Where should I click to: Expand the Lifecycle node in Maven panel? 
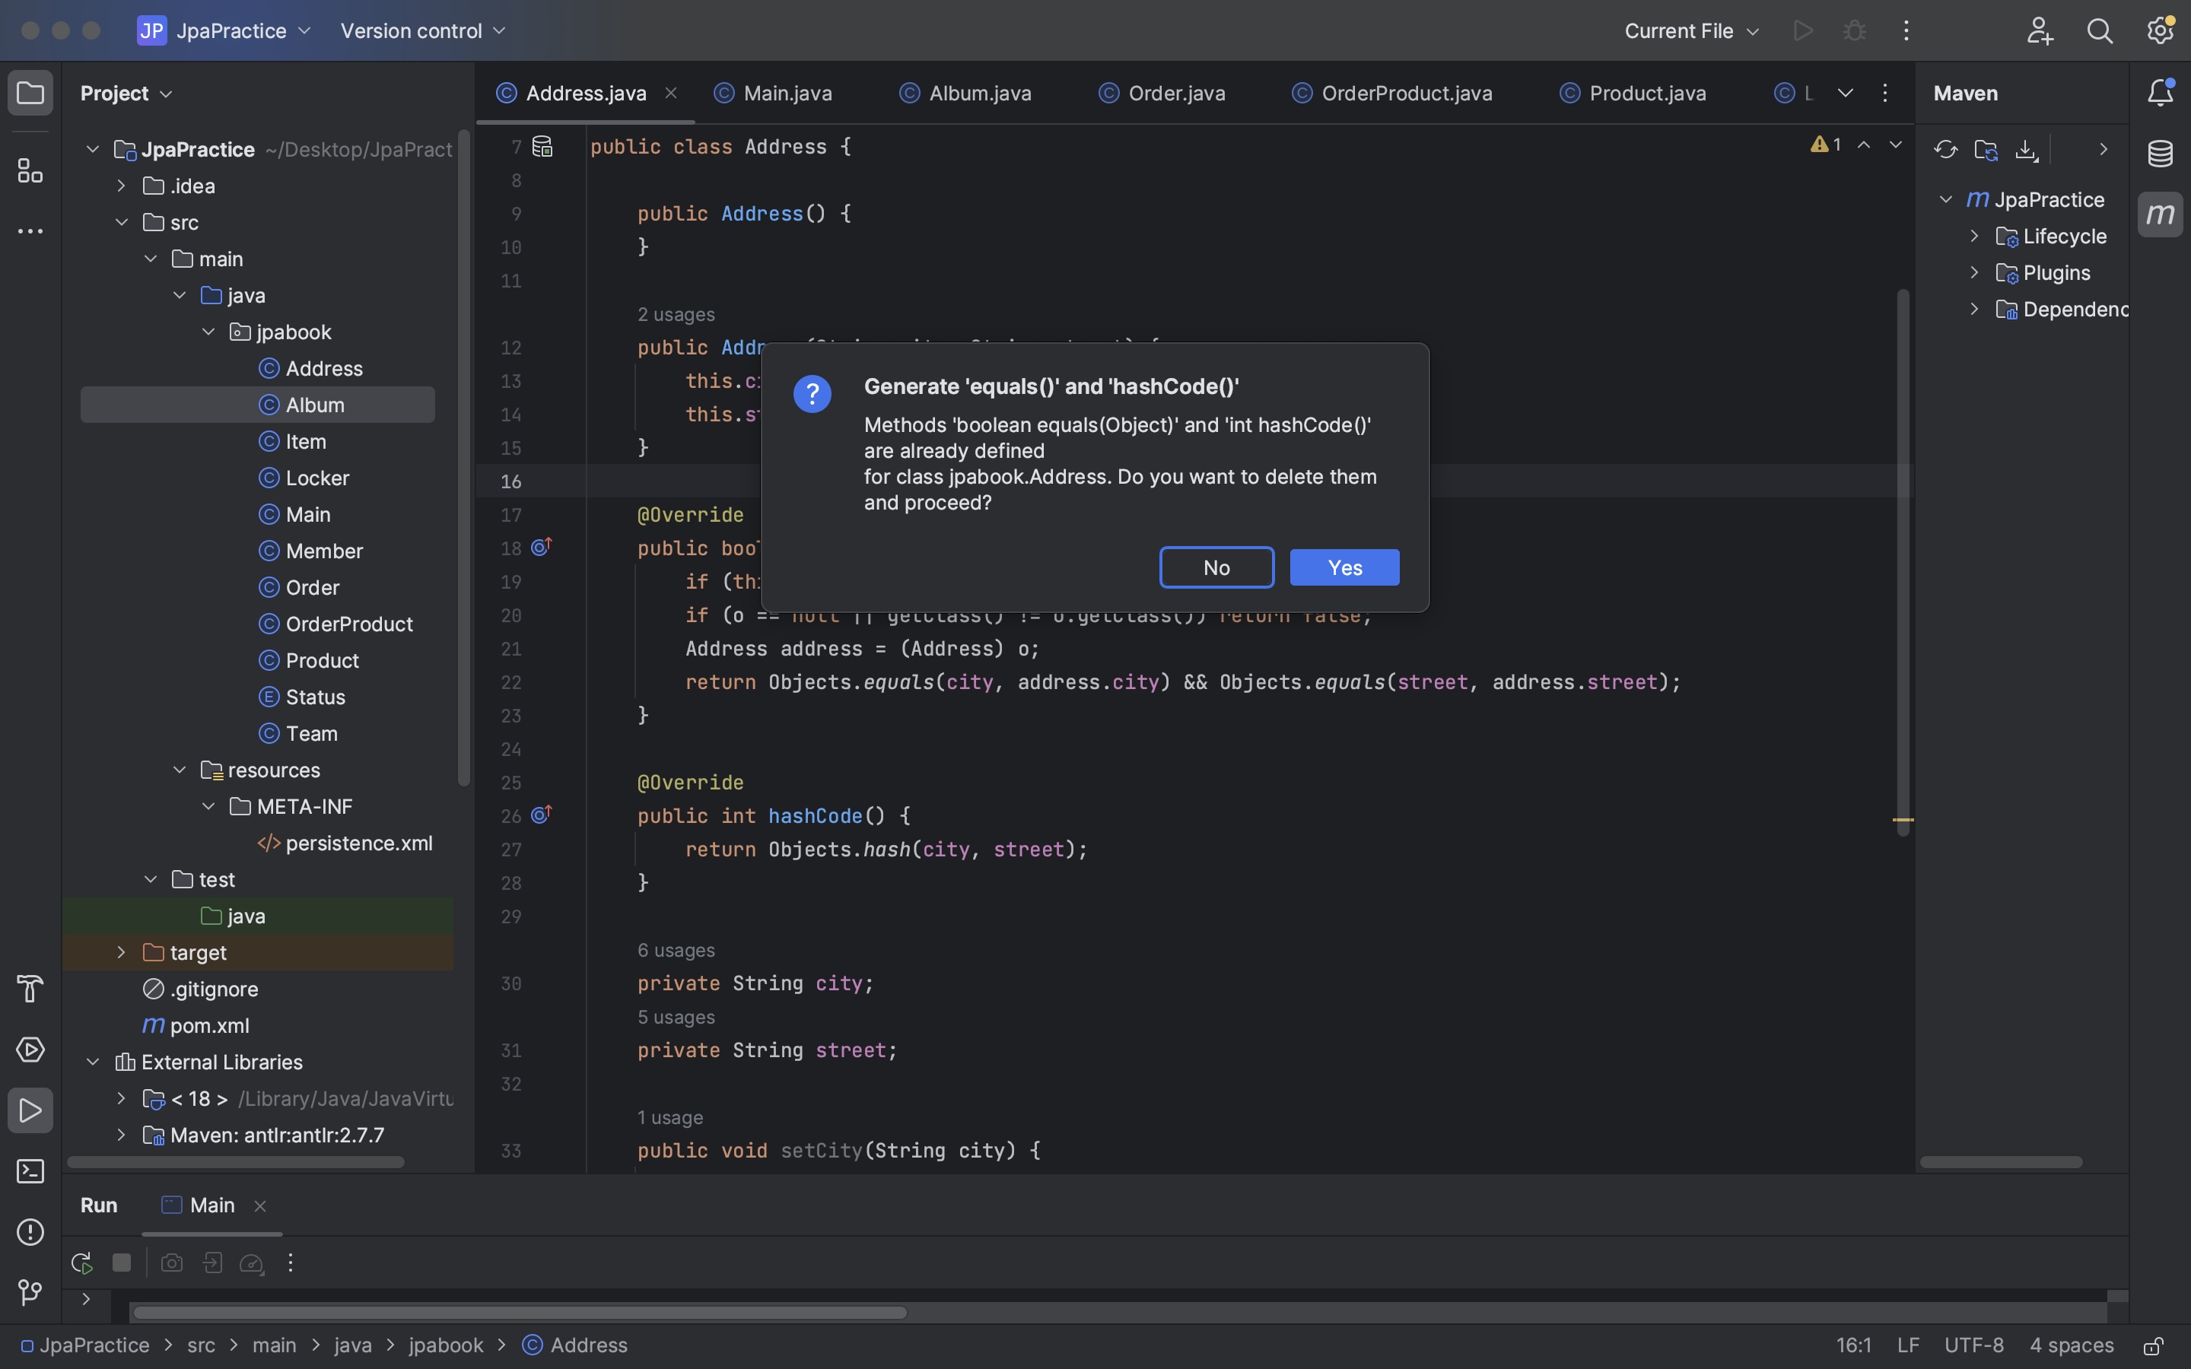[1975, 237]
